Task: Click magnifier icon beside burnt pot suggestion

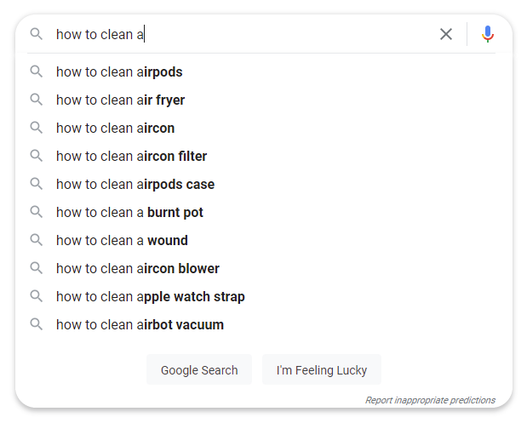Action: tap(36, 212)
